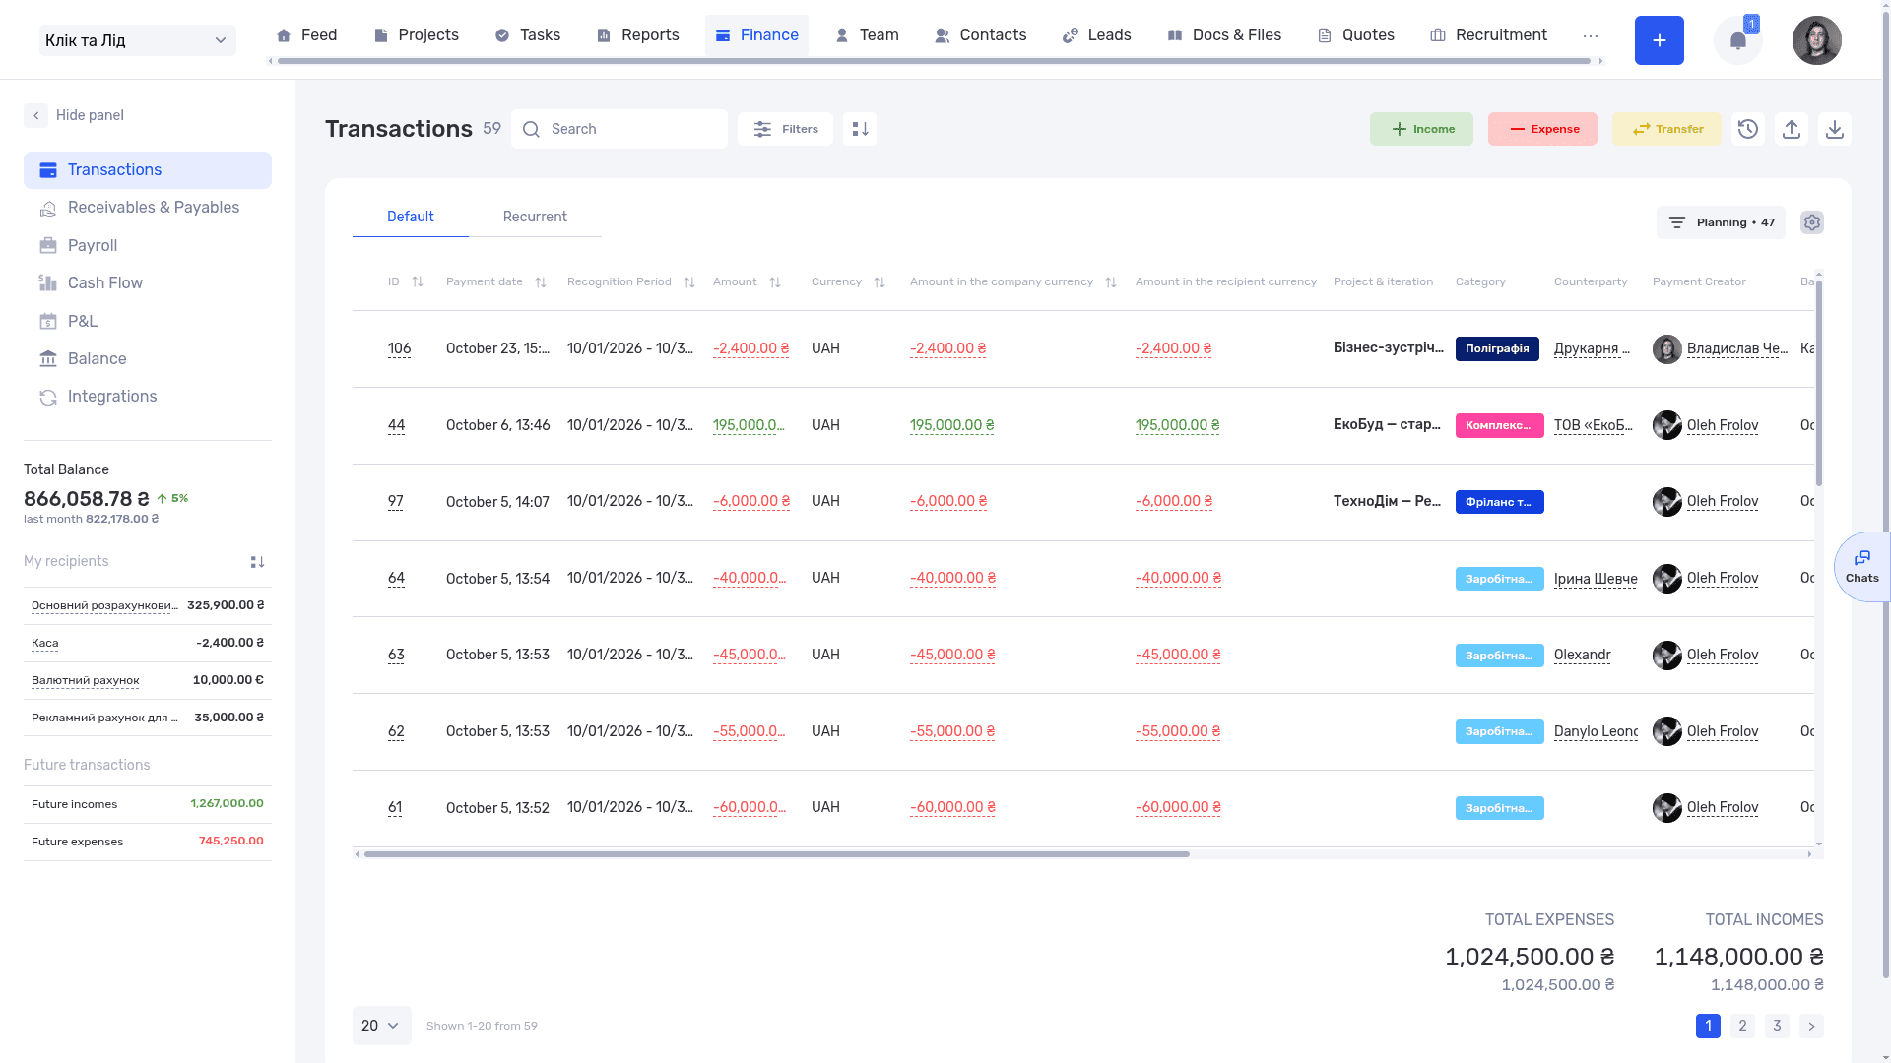Sort by Currency column arrows
Viewport: 1891px width, 1063px height.
pos(880,282)
